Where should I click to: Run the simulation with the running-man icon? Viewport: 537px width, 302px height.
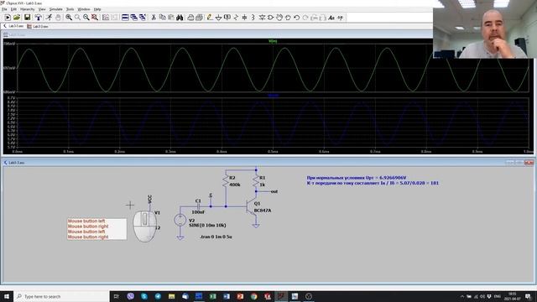49,18
